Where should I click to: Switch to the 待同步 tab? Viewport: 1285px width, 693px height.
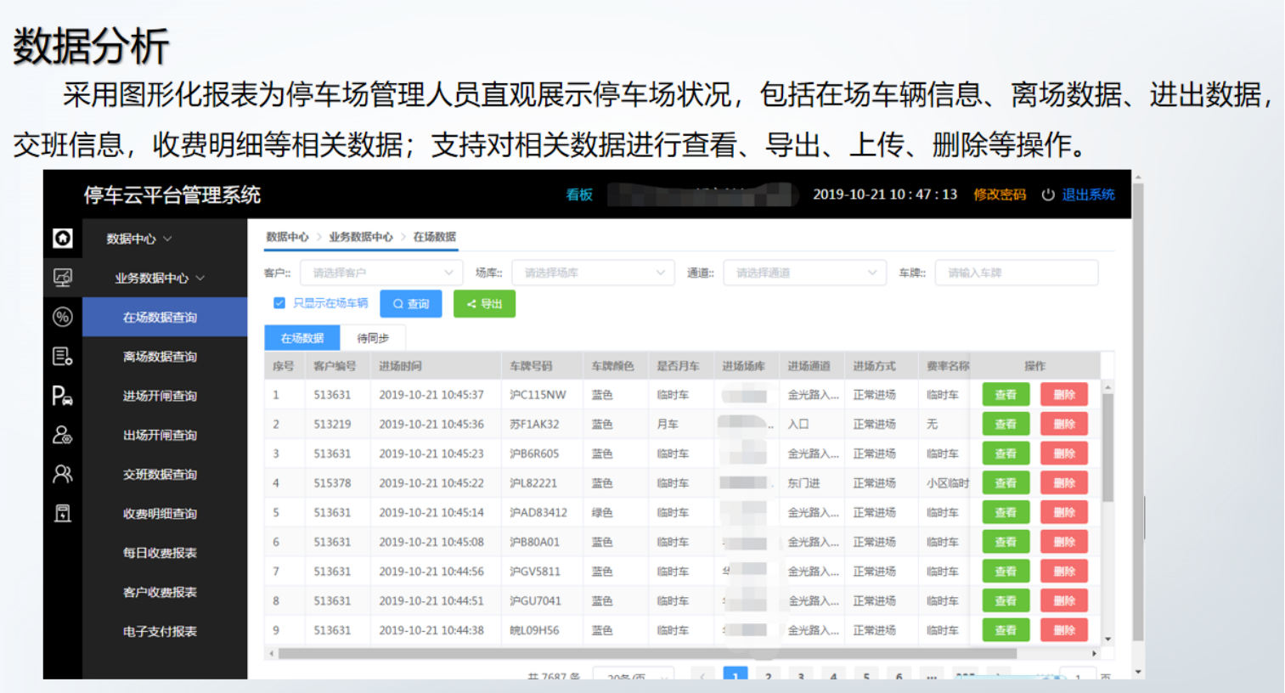[x=373, y=338]
